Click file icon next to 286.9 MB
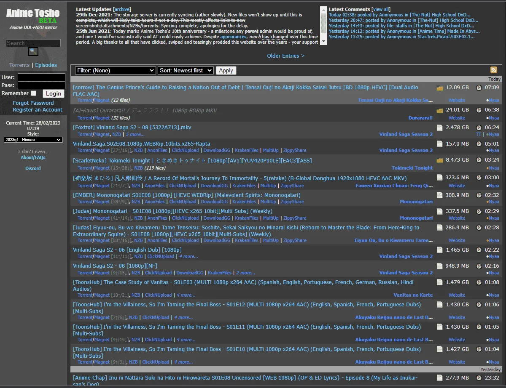 coord(440,228)
